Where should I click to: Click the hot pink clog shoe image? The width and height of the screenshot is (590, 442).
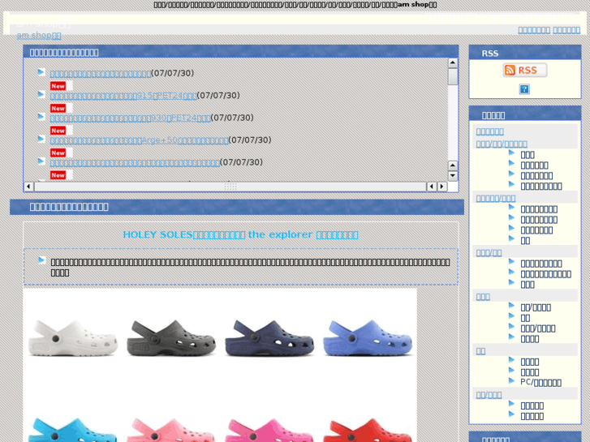tap(269, 429)
